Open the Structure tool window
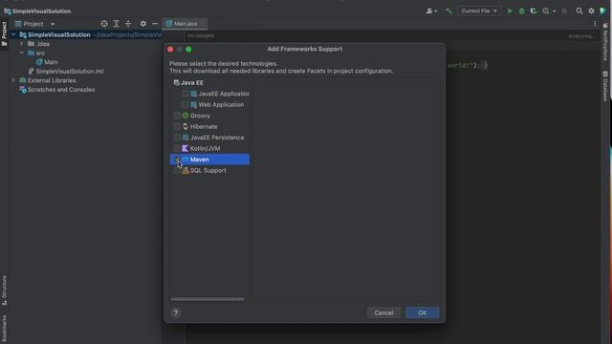Image resolution: width=612 pixels, height=344 pixels. [x=4, y=290]
